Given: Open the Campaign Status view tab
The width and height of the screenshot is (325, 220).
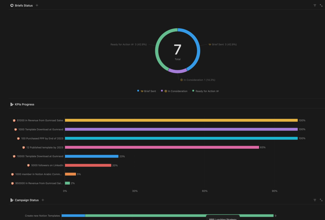Looking at the screenshot, I should pyautogui.click(x=25, y=200).
